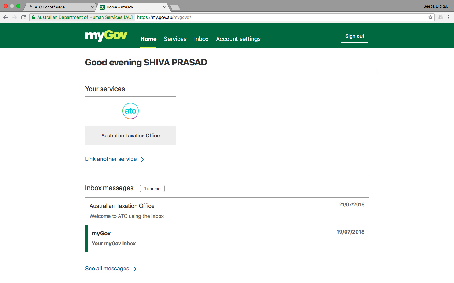Click the Sign out button
454x283 pixels.
click(x=355, y=36)
